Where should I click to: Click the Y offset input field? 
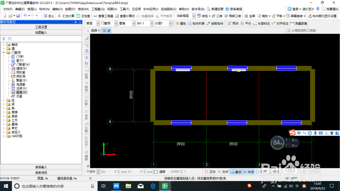[x=138, y=172]
